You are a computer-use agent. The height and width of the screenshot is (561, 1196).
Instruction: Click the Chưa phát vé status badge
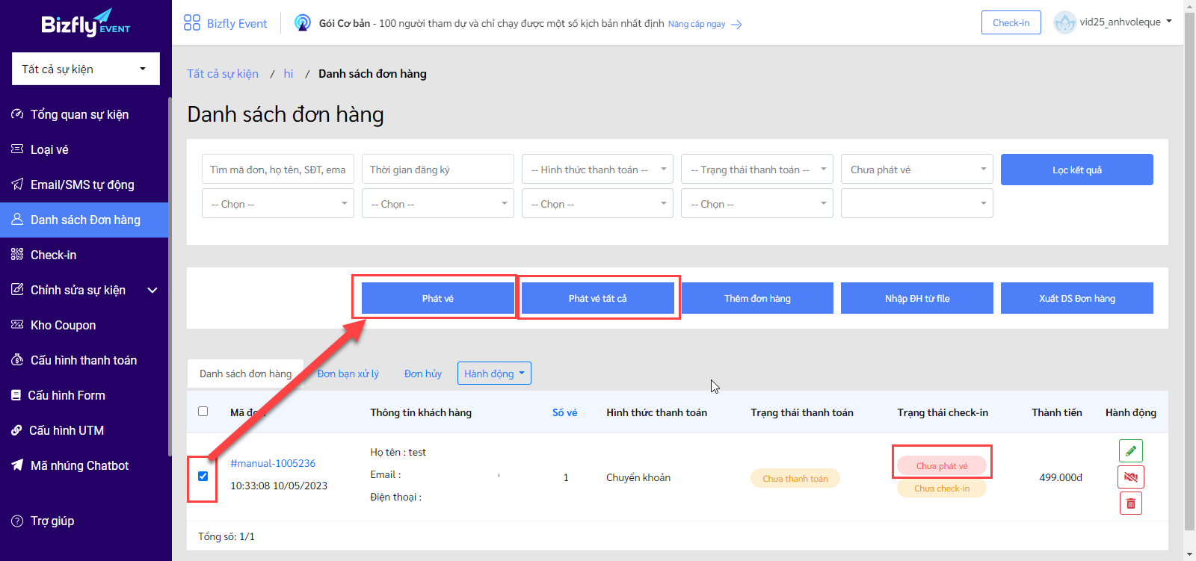942,465
